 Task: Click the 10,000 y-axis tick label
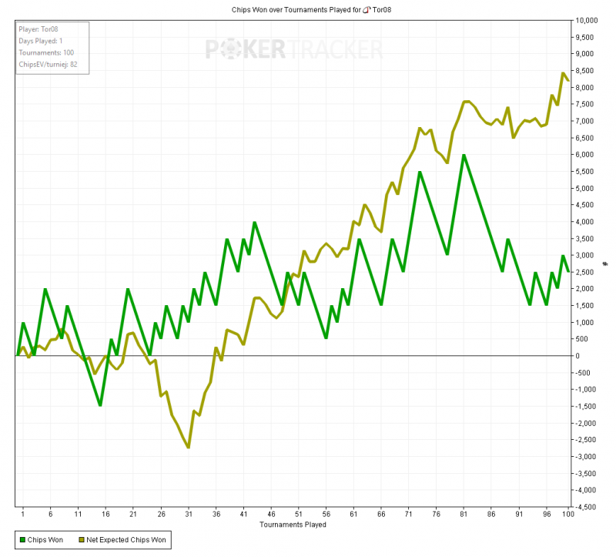tap(587, 21)
